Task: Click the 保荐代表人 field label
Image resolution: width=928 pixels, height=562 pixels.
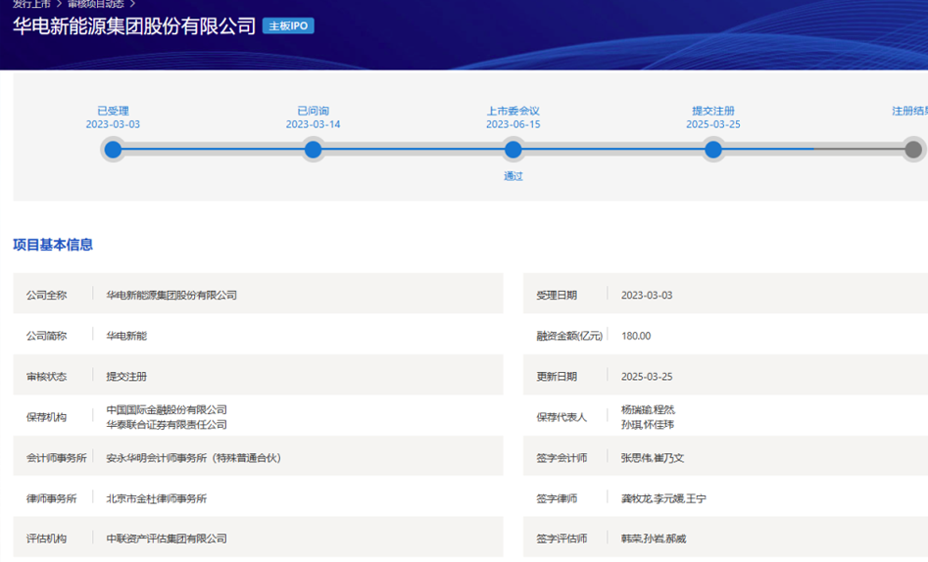Action: (562, 417)
